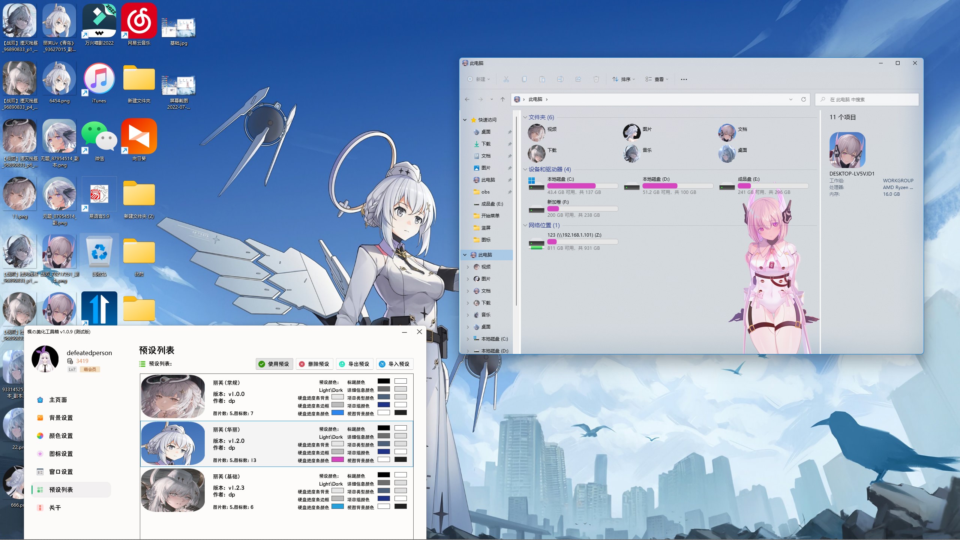Click the Up arrow navigation icon in Explorer

pos(502,99)
